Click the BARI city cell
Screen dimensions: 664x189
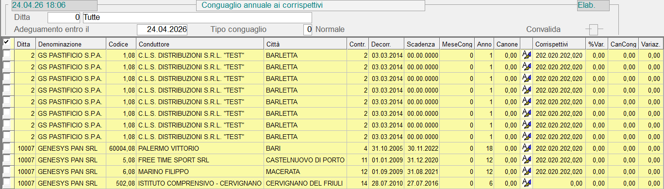[305, 148]
